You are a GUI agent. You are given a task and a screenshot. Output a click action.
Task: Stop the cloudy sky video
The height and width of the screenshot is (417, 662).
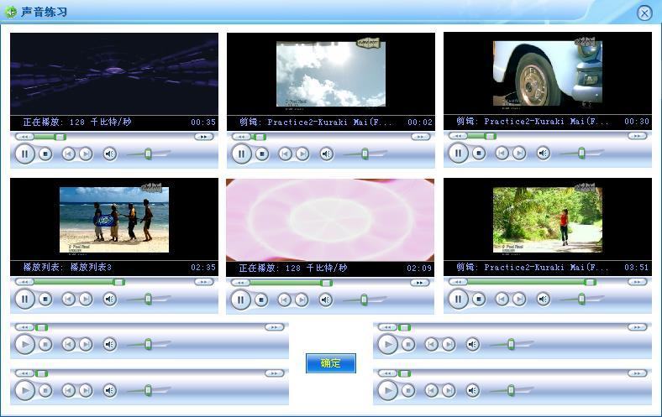tap(262, 154)
